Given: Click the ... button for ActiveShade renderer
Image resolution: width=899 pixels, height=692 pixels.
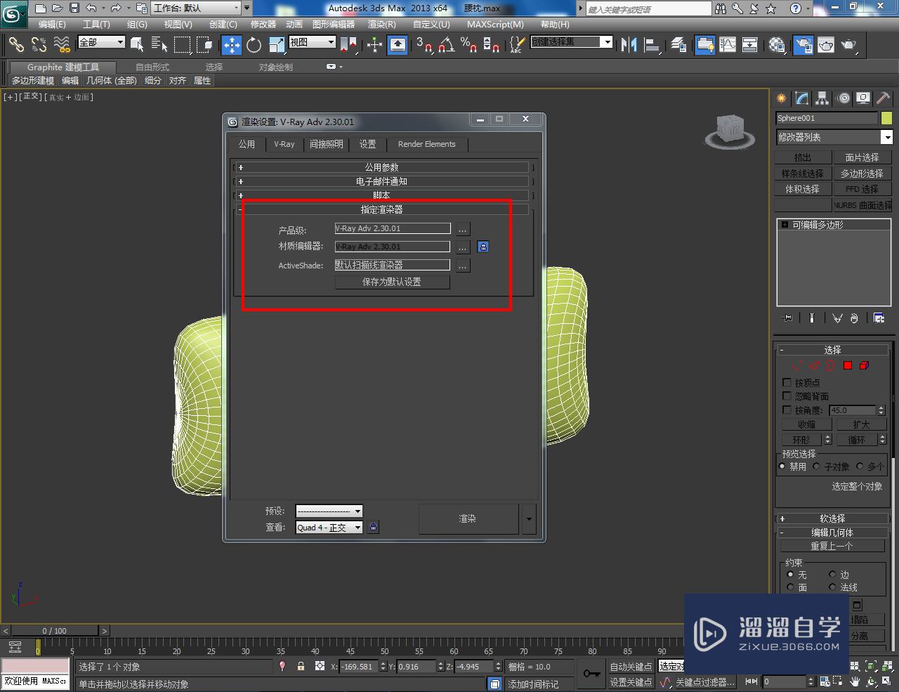Looking at the screenshot, I should pyautogui.click(x=462, y=266).
